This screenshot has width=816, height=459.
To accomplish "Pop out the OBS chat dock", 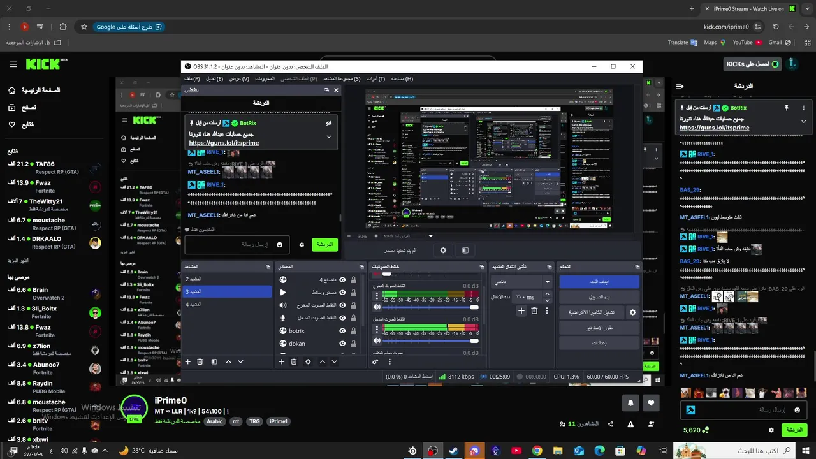I will 326,90.
